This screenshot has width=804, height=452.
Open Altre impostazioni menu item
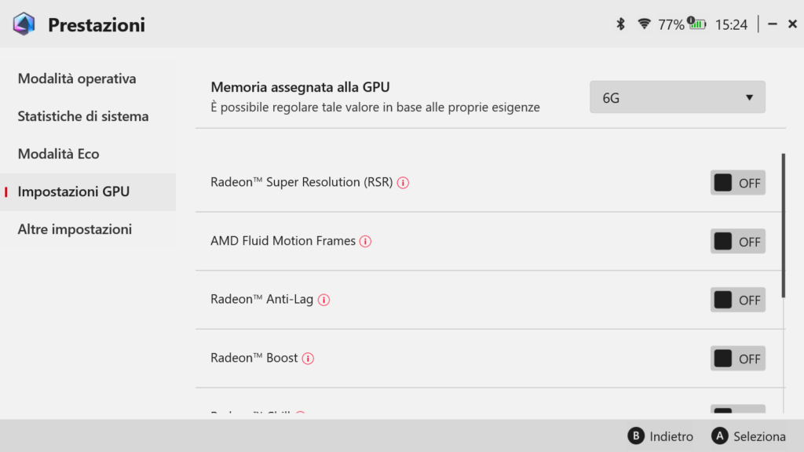pos(75,229)
